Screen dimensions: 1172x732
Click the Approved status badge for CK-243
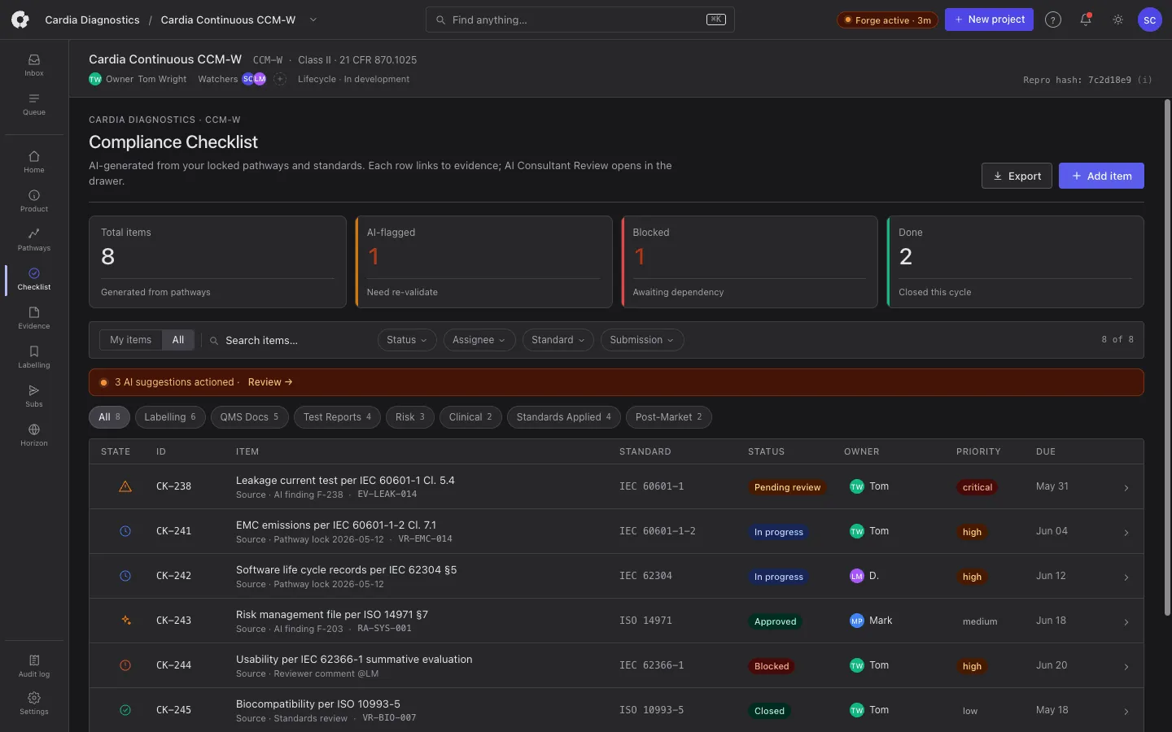click(775, 621)
